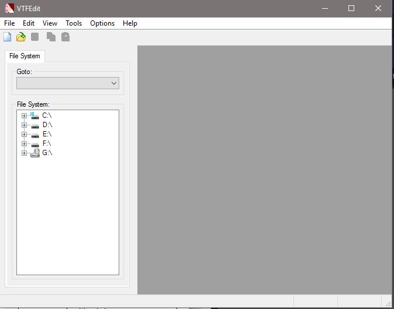Expand the F:\ drive node
The image size is (394, 309).
pyautogui.click(x=24, y=143)
